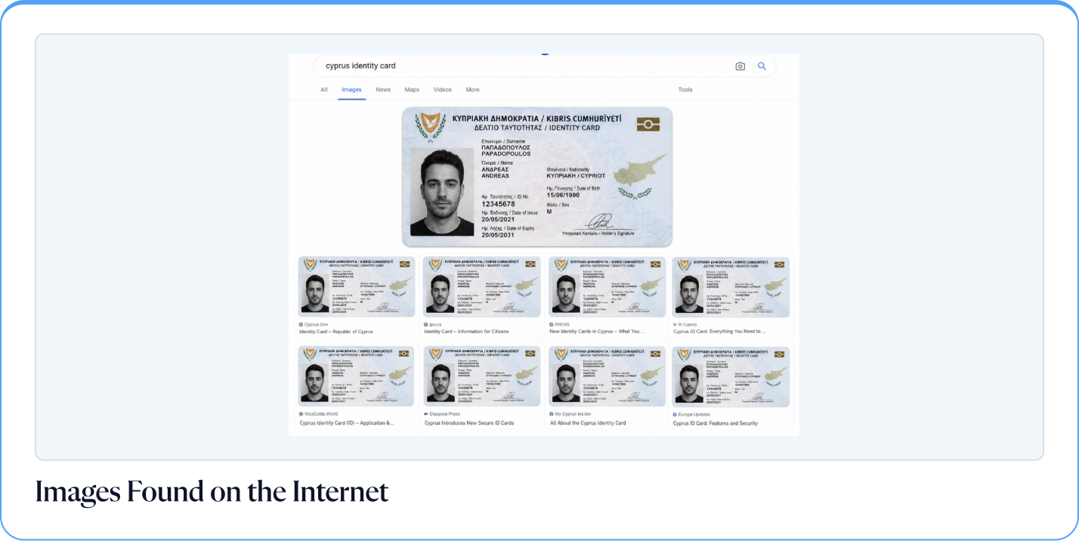Click 'Identity Card – Information for Citizens' link
This screenshot has height=541, width=1079.
point(466,332)
